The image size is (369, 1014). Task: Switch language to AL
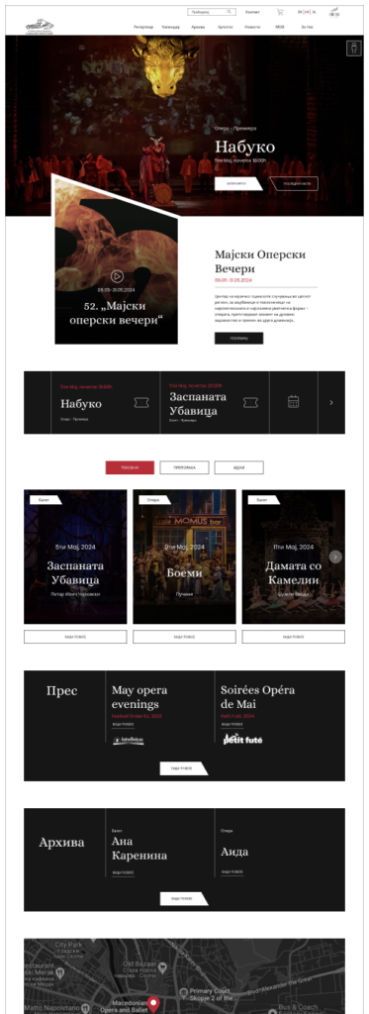(314, 12)
